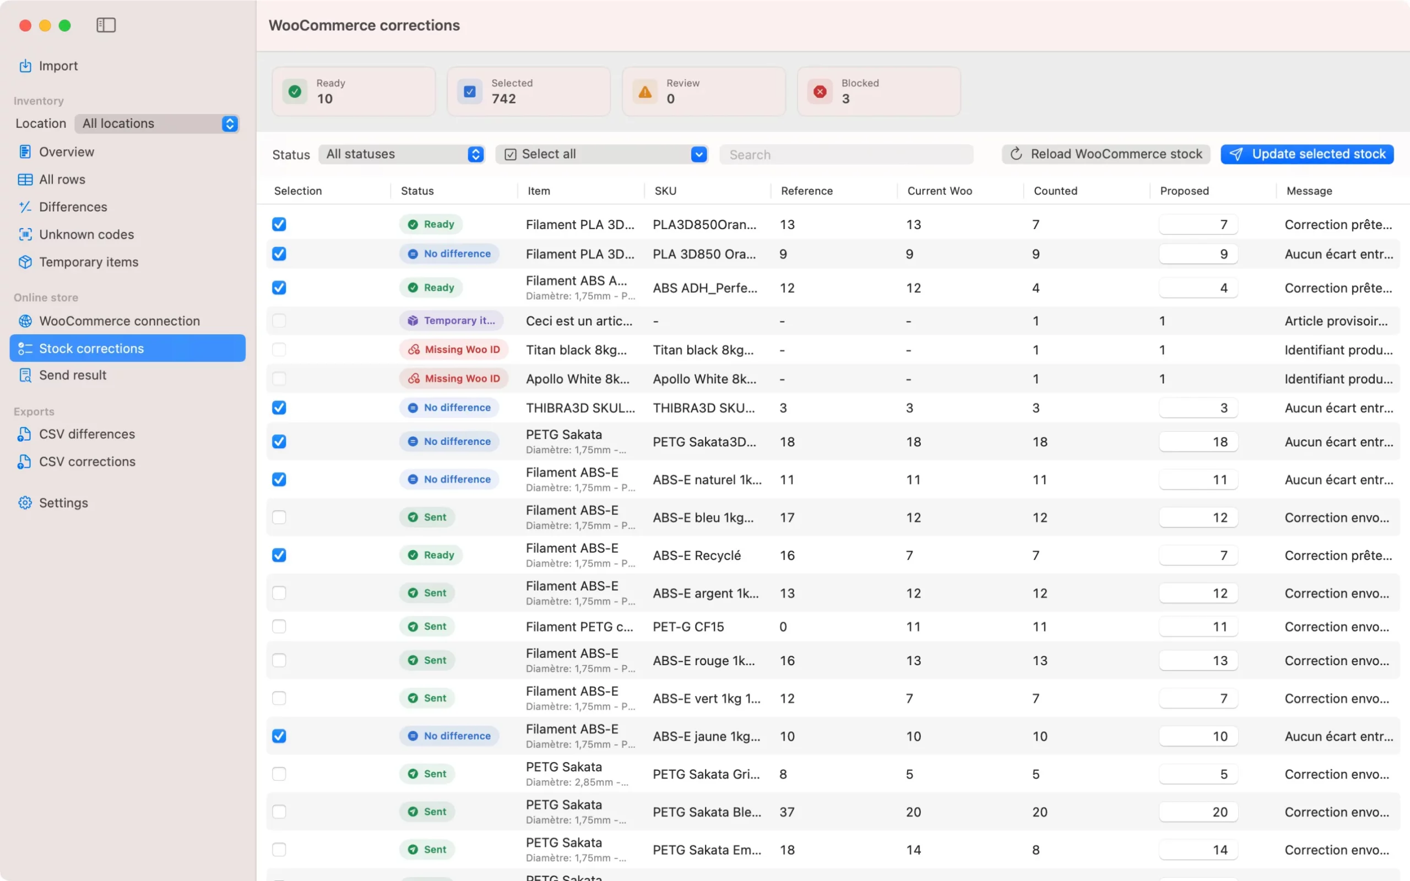1410x881 pixels.
Task: Click the Import icon in sidebar
Action: tap(25, 66)
